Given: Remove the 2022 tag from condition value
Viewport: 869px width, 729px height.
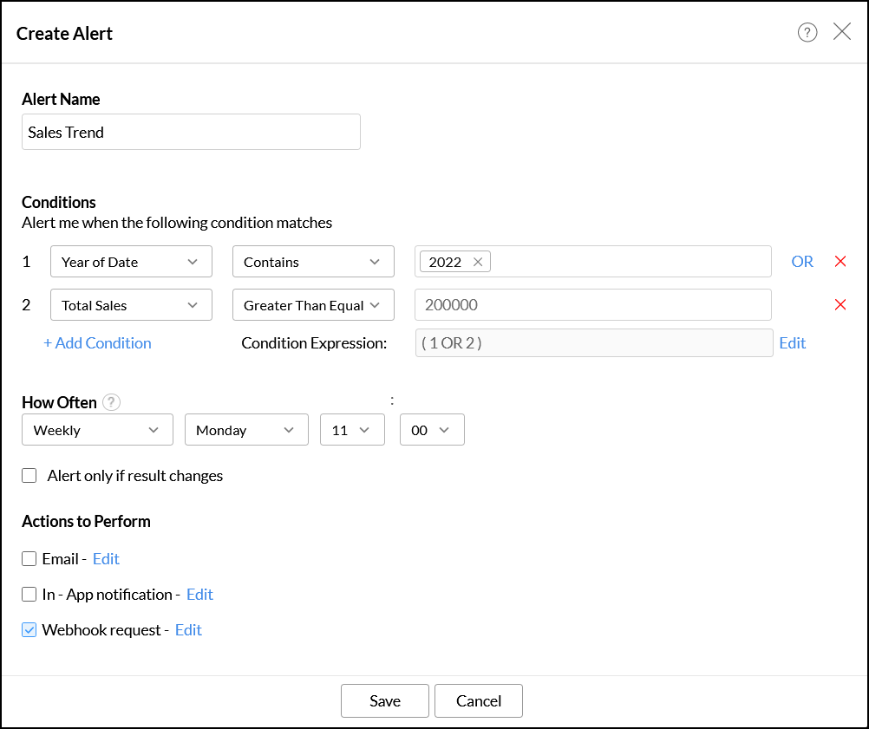Looking at the screenshot, I should point(478,262).
